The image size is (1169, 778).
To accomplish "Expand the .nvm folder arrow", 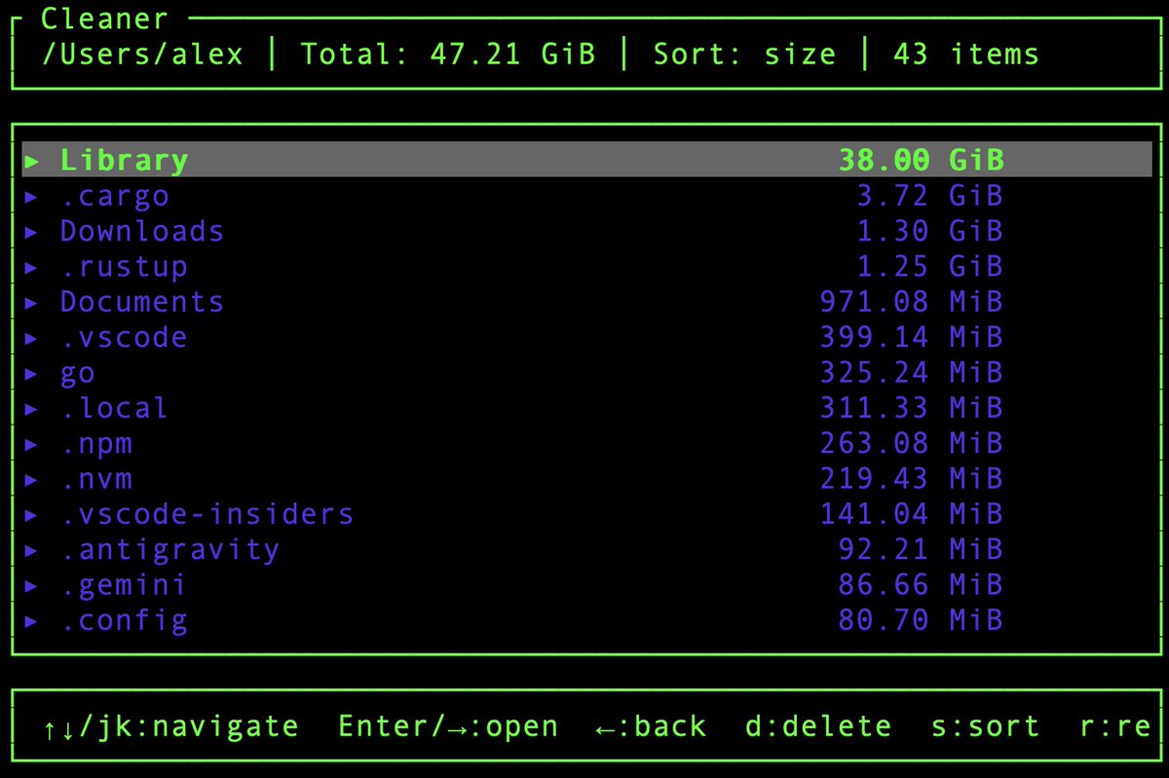I will tap(32, 478).
